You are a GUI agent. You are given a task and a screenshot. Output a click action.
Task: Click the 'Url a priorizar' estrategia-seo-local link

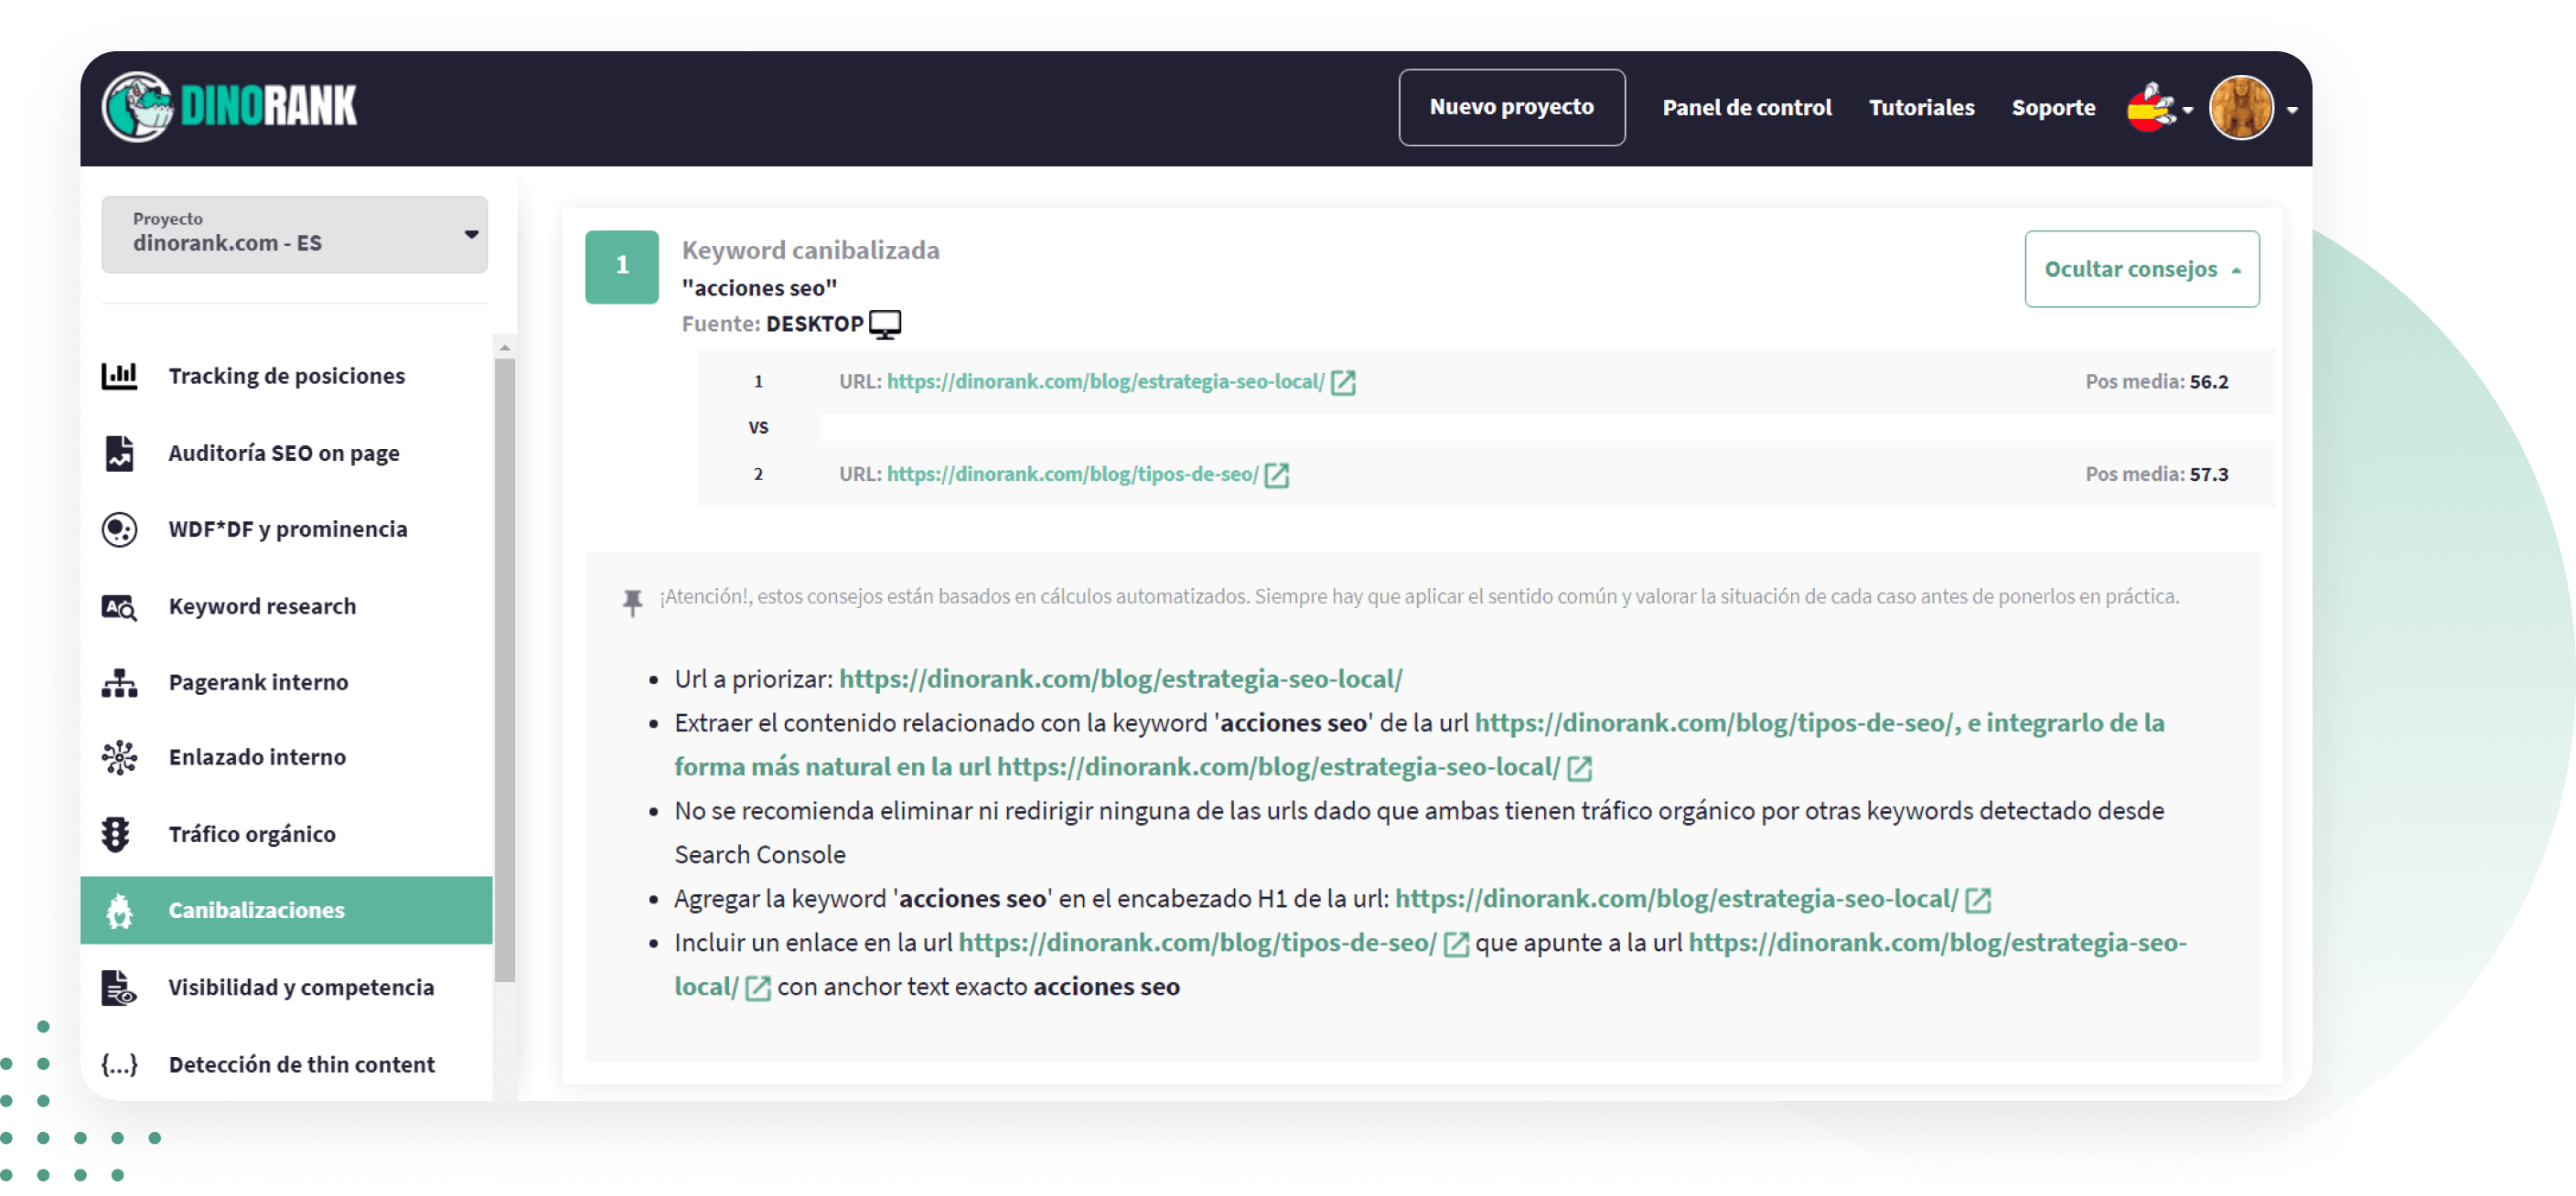[1120, 679]
